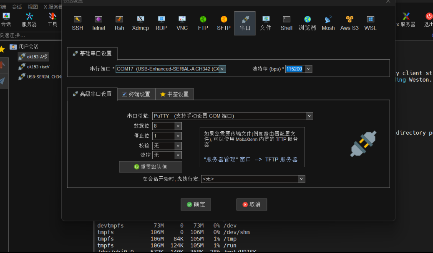Image resolution: width=433 pixels, height=253 pixels.
Task: Open the 视图 menu in main window
Action: pyautogui.click(x=33, y=7)
